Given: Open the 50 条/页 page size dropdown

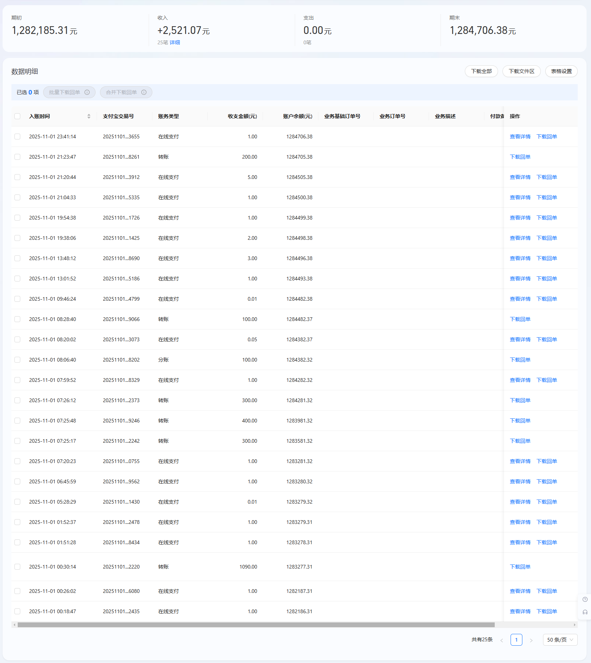Looking at the screenshot, I should click(x=560, y=640).
